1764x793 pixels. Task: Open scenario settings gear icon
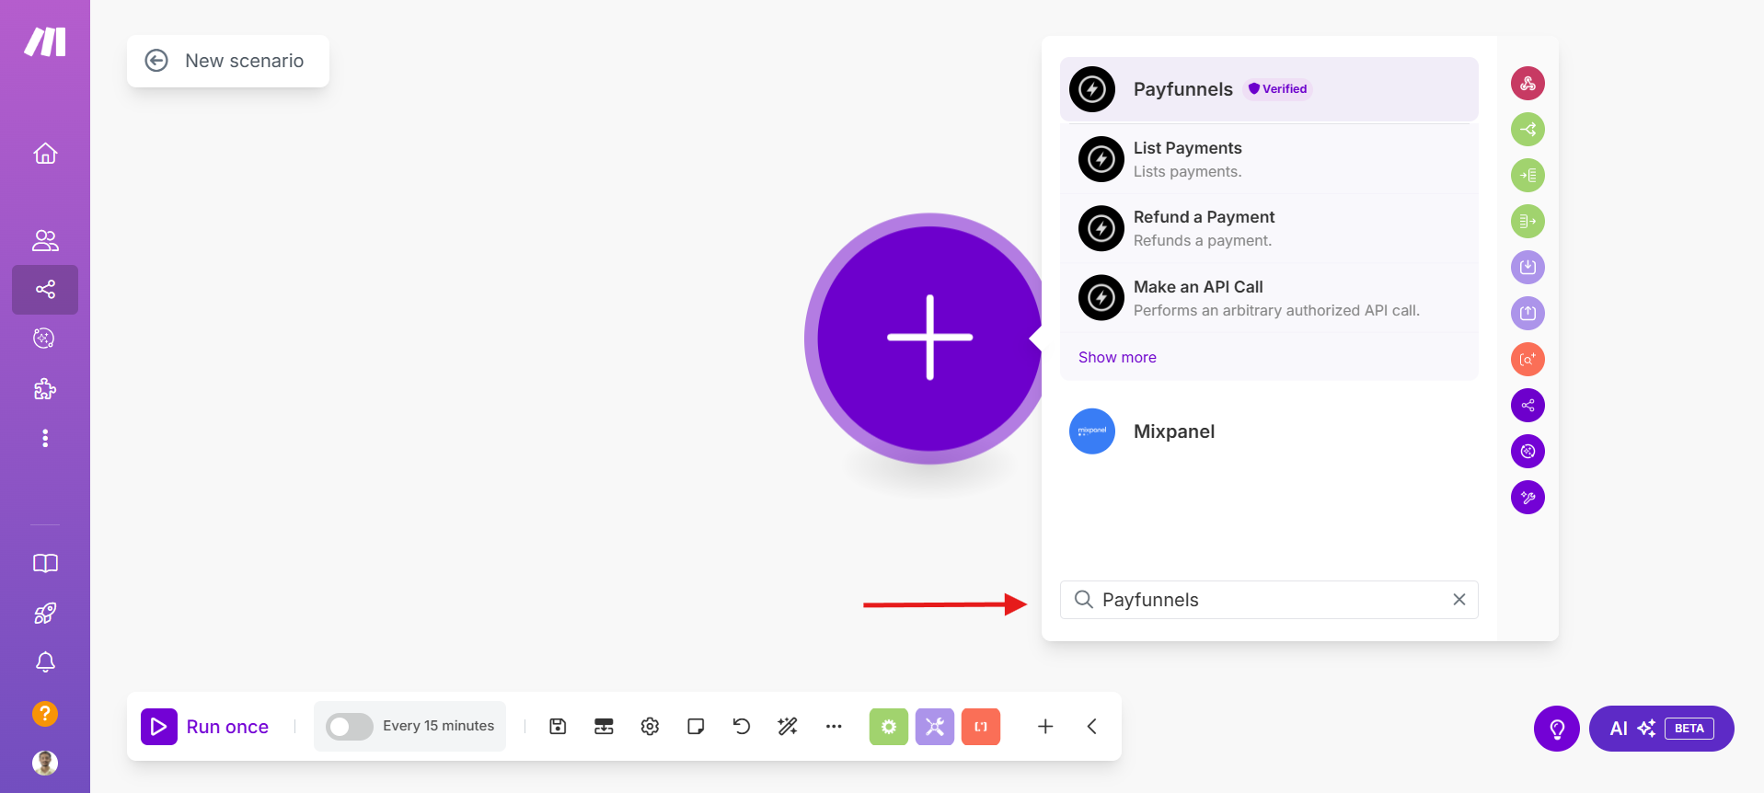point(650,727)
